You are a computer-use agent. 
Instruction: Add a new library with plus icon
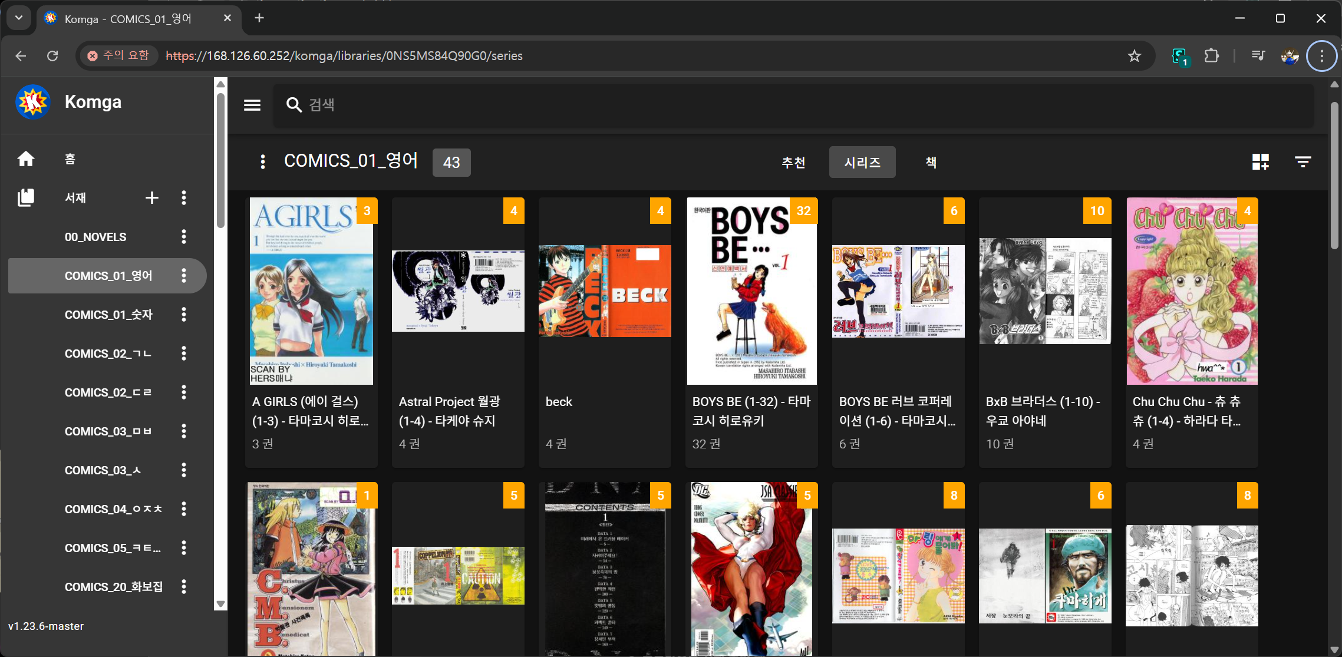[x=151, y=198]
